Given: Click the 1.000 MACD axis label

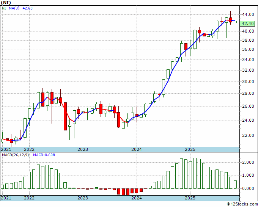Looking at the screenshot, I should coord(248,176).
